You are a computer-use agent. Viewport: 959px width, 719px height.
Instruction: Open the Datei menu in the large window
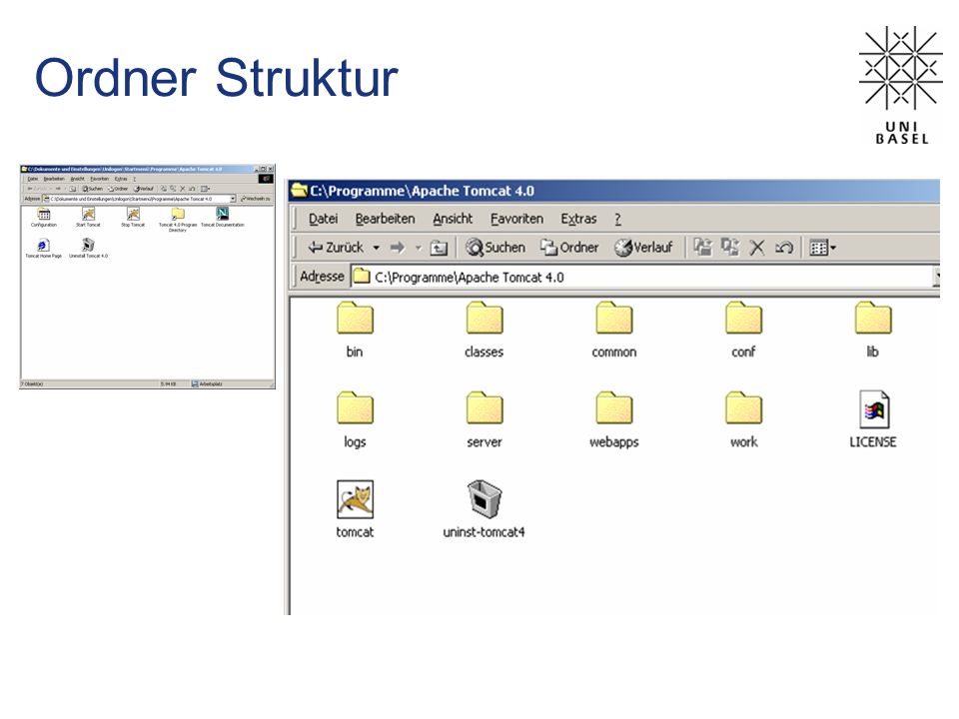pyautogui.click(x=323, y=219)
